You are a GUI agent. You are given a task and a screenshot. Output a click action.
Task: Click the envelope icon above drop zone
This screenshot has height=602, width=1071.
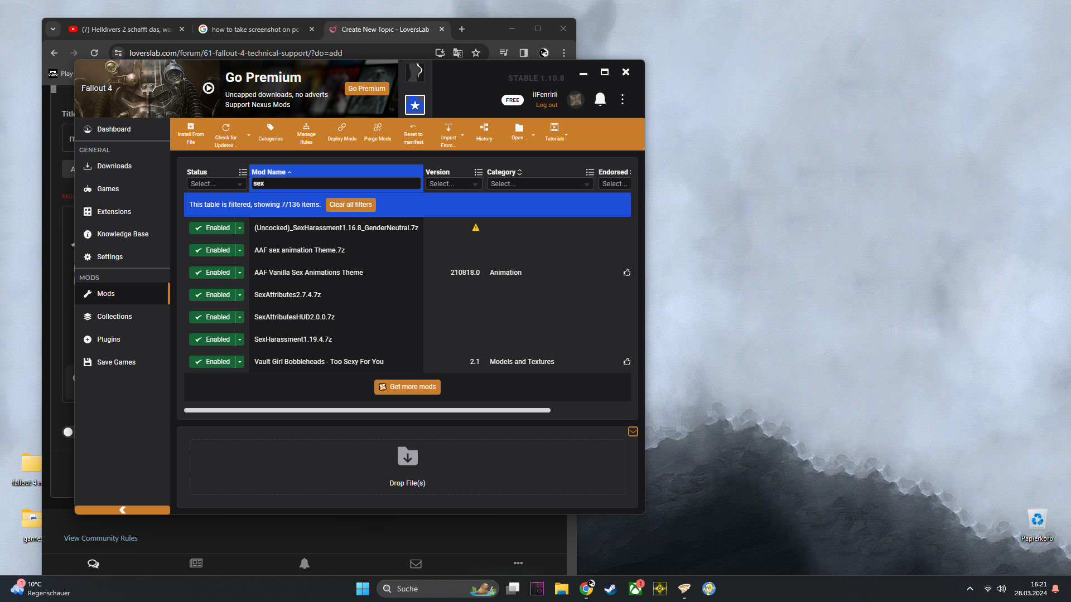633,431
